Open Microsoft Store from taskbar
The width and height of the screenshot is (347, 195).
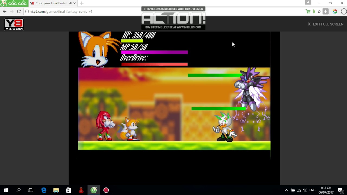(69, 190)
